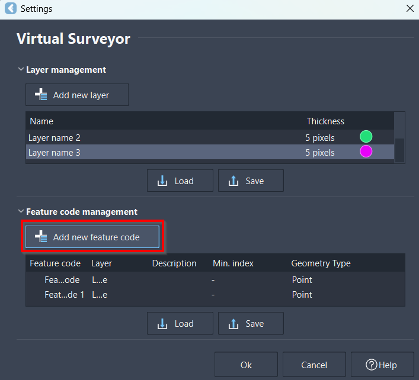Click the Layer column header in feature table
This screenshot has width=419, height=380.
coord(101,263)
